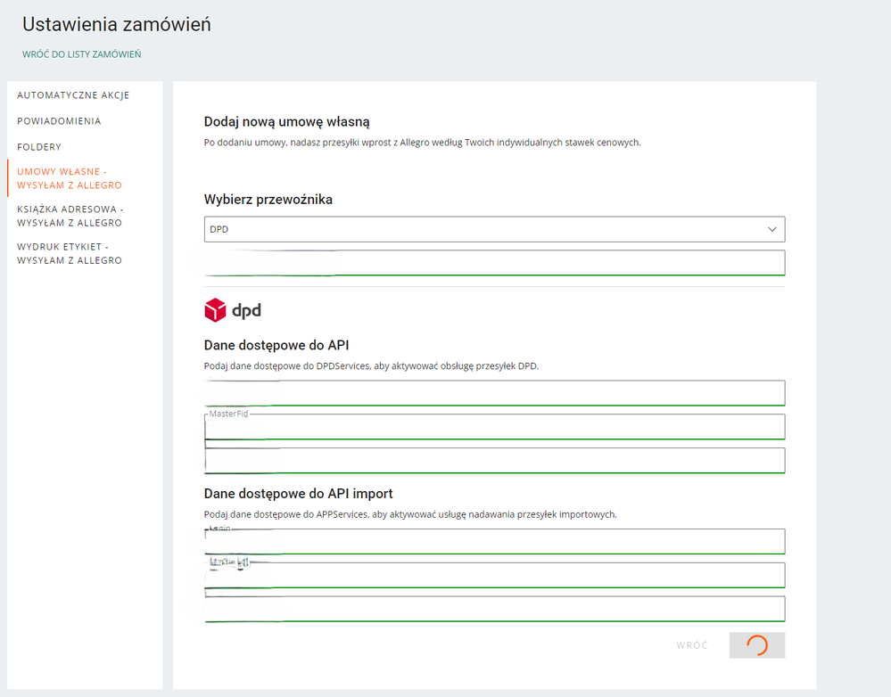Click the loading spinner submit button
Viewport: 891px width, 697px height.
[x=757, y=645]
